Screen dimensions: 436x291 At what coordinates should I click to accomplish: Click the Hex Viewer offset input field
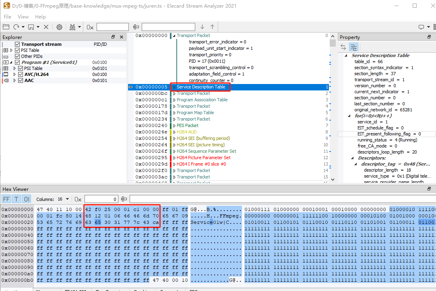pyautogui.click(x=101, y=199)
